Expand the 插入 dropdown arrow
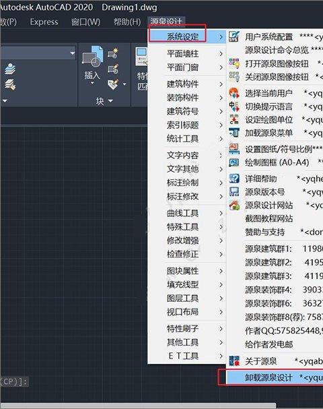This screenshot has width=323, height=409. click(92, 83)
